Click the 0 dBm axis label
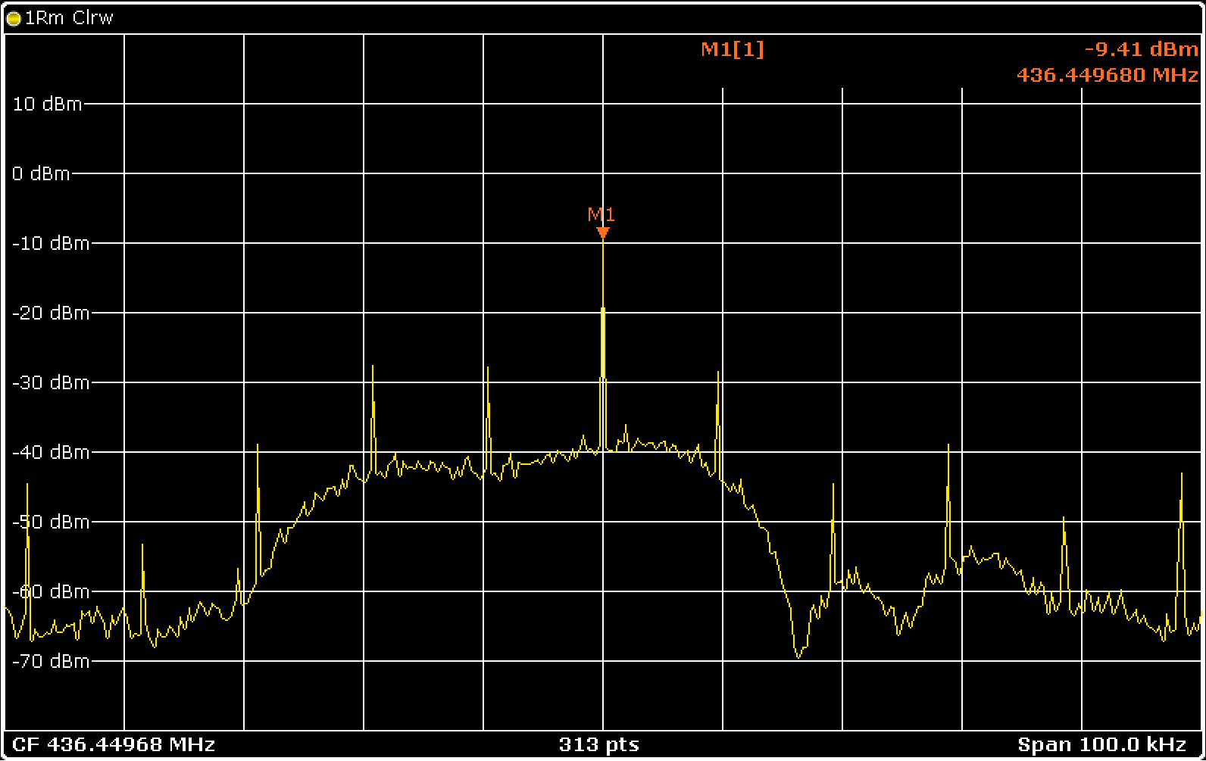The width and height of the screenshot is (1206, 761). coord(42,173)
